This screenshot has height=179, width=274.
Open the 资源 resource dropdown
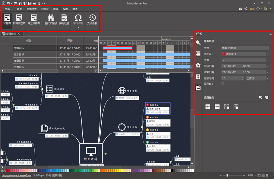[267, 48]
